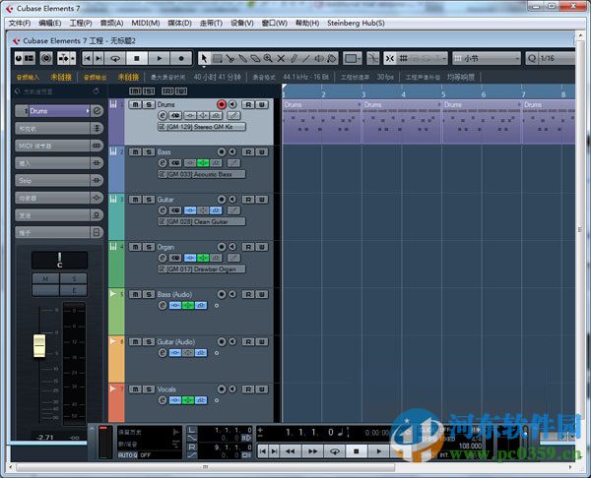The image size is (591, 478).
Task: Go to previous marker in top toolbar
Action: (87, 58)
